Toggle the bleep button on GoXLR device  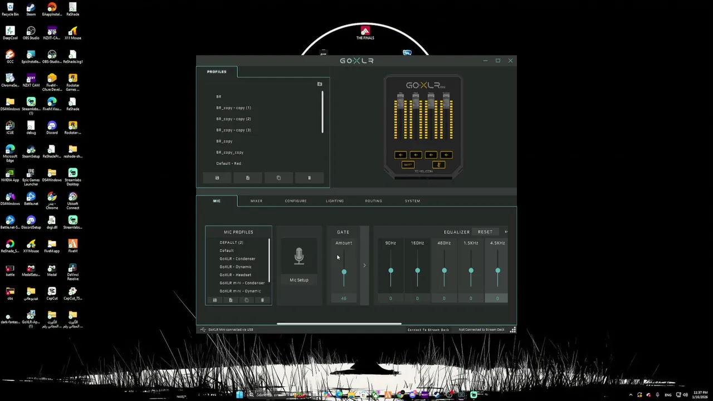point(408,165)
